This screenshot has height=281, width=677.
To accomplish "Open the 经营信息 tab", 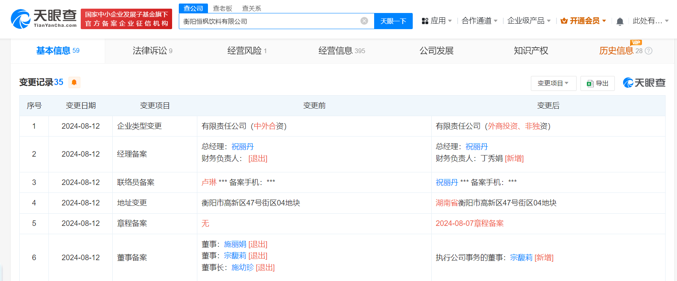I will pos(341,51).
